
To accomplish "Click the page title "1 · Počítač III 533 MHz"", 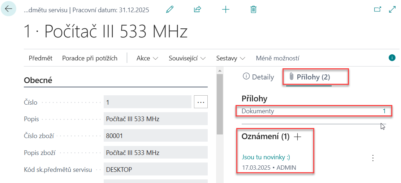I will 105,32.
